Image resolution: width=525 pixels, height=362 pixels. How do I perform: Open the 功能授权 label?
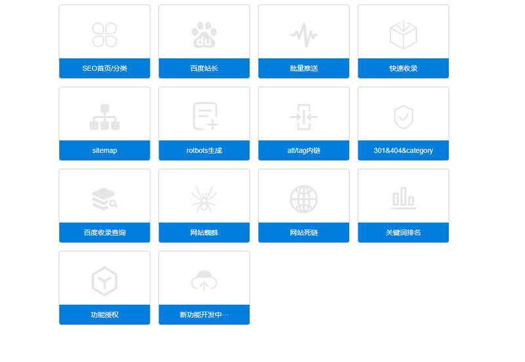[104, 315]
